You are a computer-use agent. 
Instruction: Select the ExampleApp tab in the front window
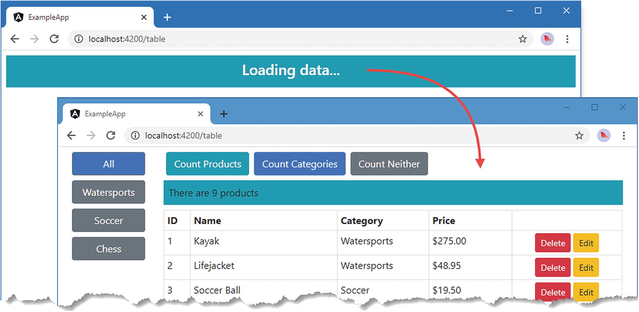click(x=136, y=114)
